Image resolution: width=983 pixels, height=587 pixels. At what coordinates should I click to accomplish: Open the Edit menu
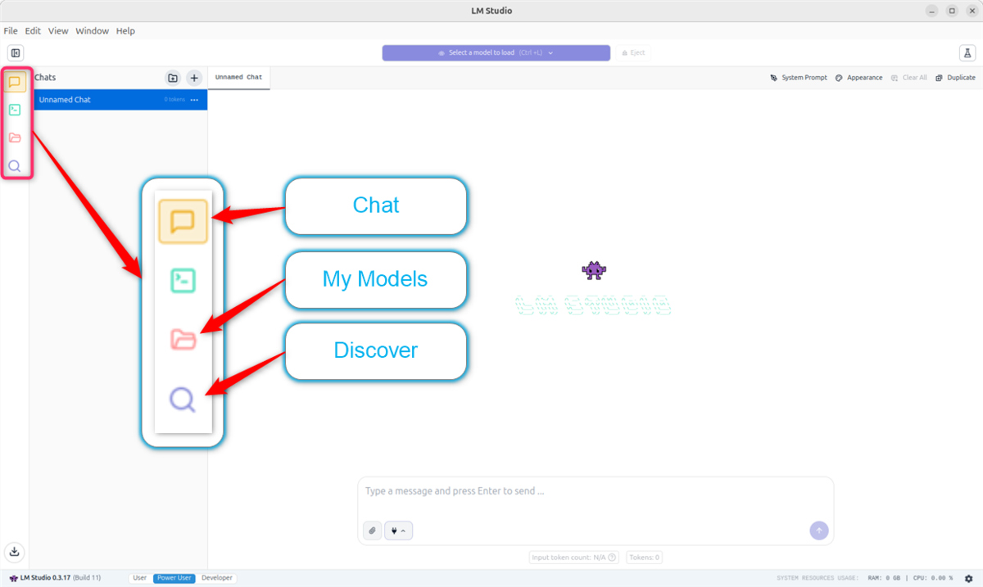33,31
